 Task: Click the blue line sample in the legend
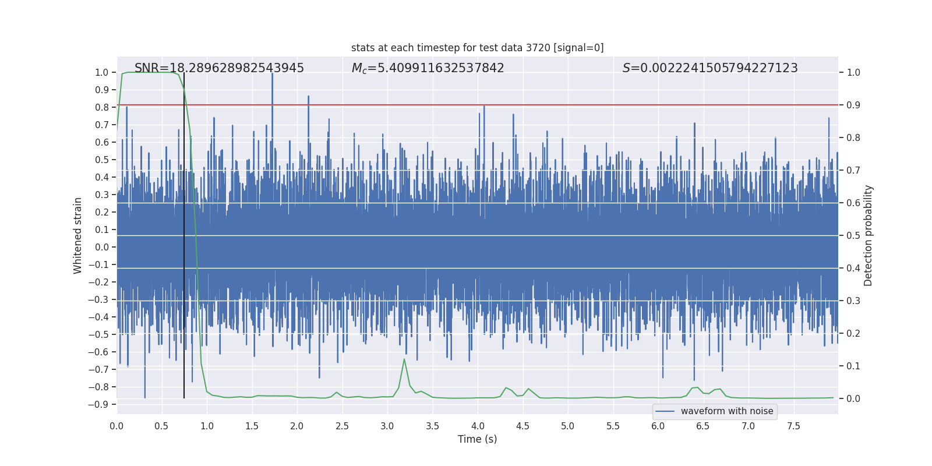pyautogui.click(x=665, y=411)
